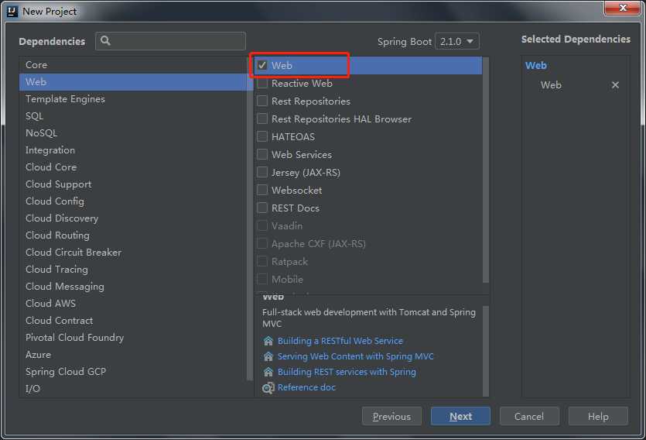Open the Spring Boot version dropdown
This screenshot has height=440, width=646.
point(457,41)
